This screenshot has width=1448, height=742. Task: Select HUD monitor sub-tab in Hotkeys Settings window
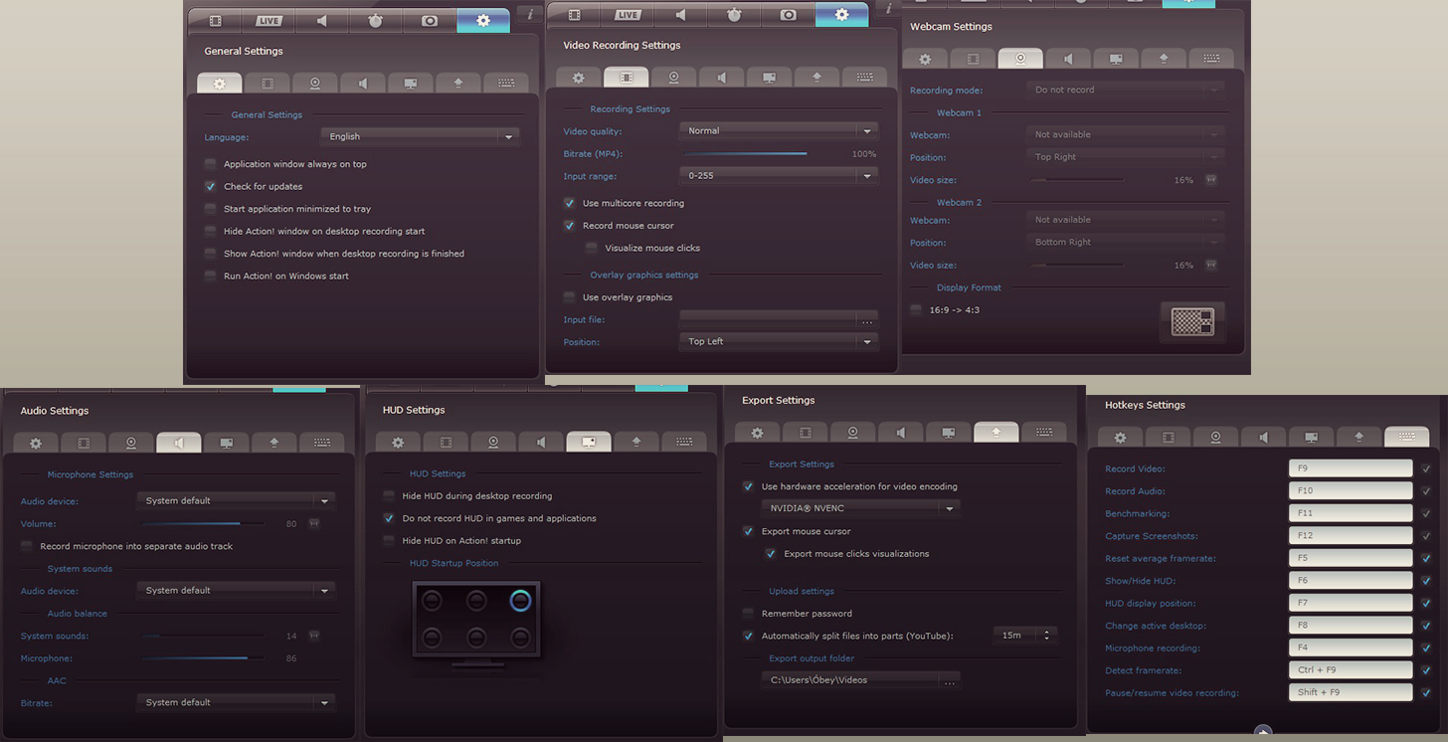pyautogui.click(x=1311, y=437)
